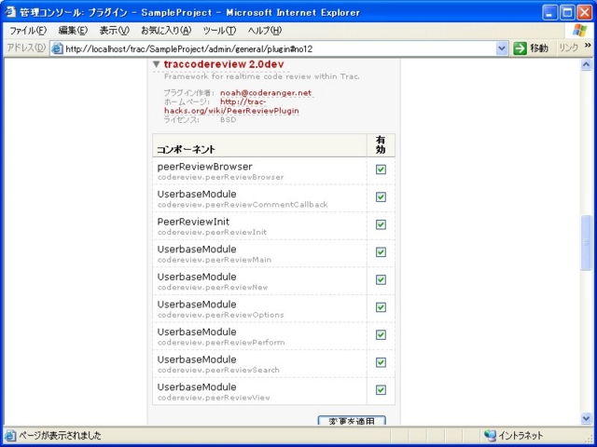
Task: Click the codereview.peerReviewOptions text
Action: click(221, 315)
